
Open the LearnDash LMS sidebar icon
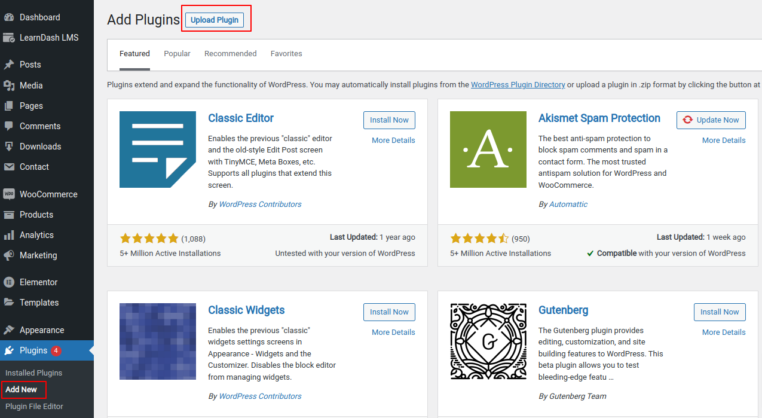click(9, 38)
